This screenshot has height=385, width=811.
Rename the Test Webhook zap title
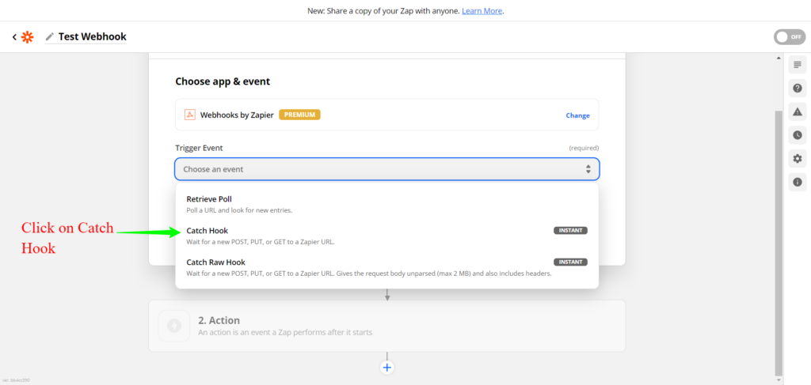(x=92, y=36)
